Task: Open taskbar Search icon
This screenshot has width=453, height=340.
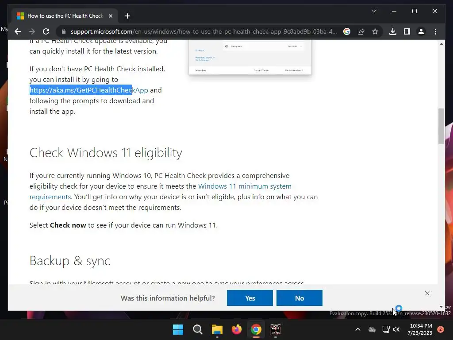Action: 198,329
